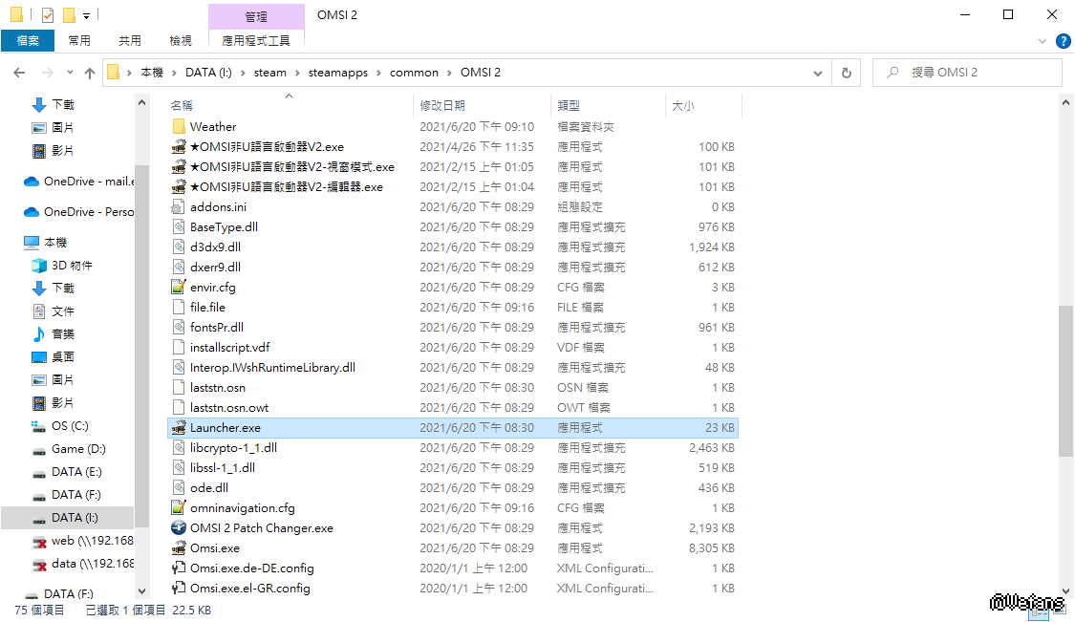
Task: Switch to the 共用 ribbon tab
Action: (x=130, y=41)
